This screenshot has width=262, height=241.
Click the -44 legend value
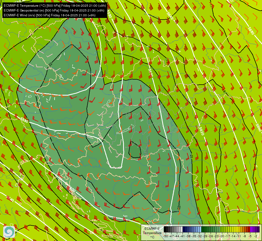tap(177, 236)
